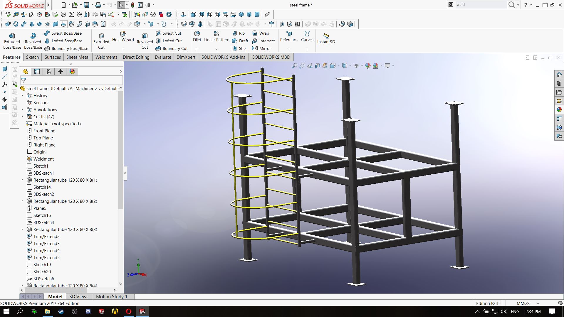Screen dimensions: 564x317
Task: Switch to the Weldments tab
Action: (x=106, y=57)
